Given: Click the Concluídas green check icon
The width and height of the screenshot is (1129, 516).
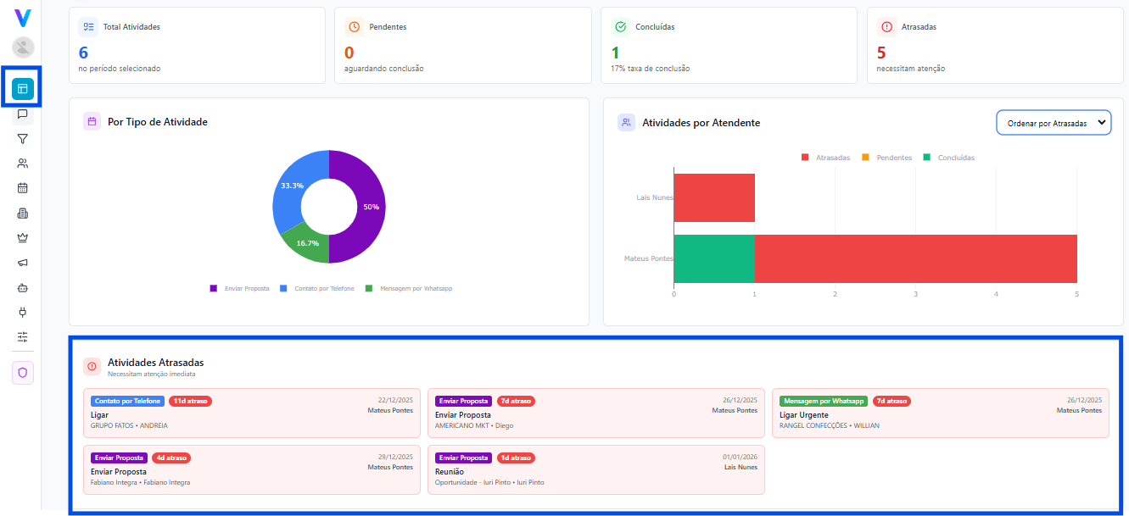Looking at the screenshot, I should point(621,27).
